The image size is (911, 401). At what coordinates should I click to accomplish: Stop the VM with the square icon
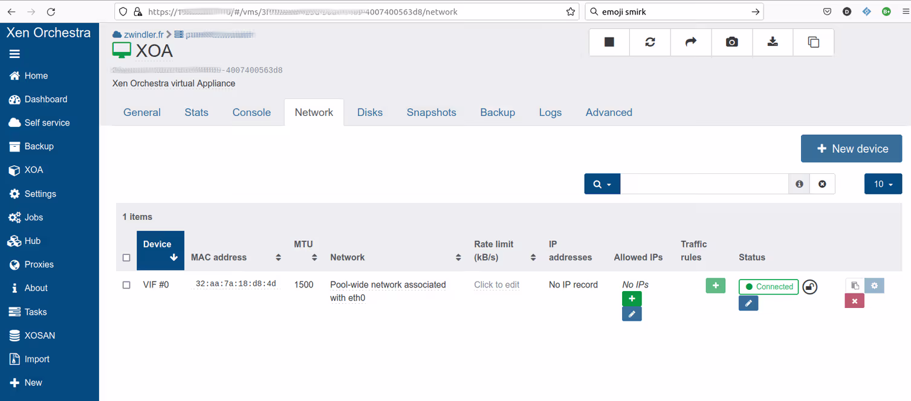coord(609,42)
